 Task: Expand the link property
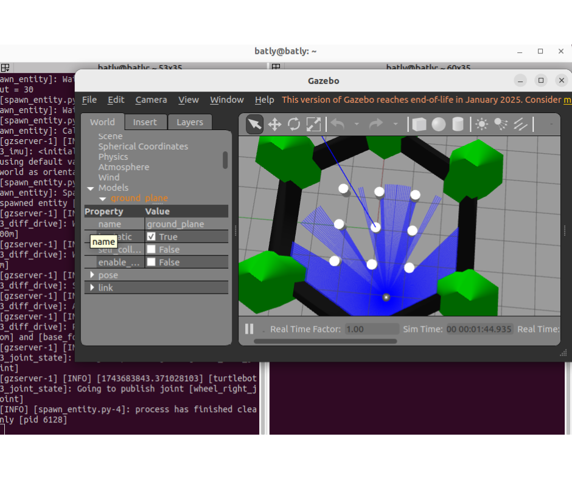pos(92,288)
